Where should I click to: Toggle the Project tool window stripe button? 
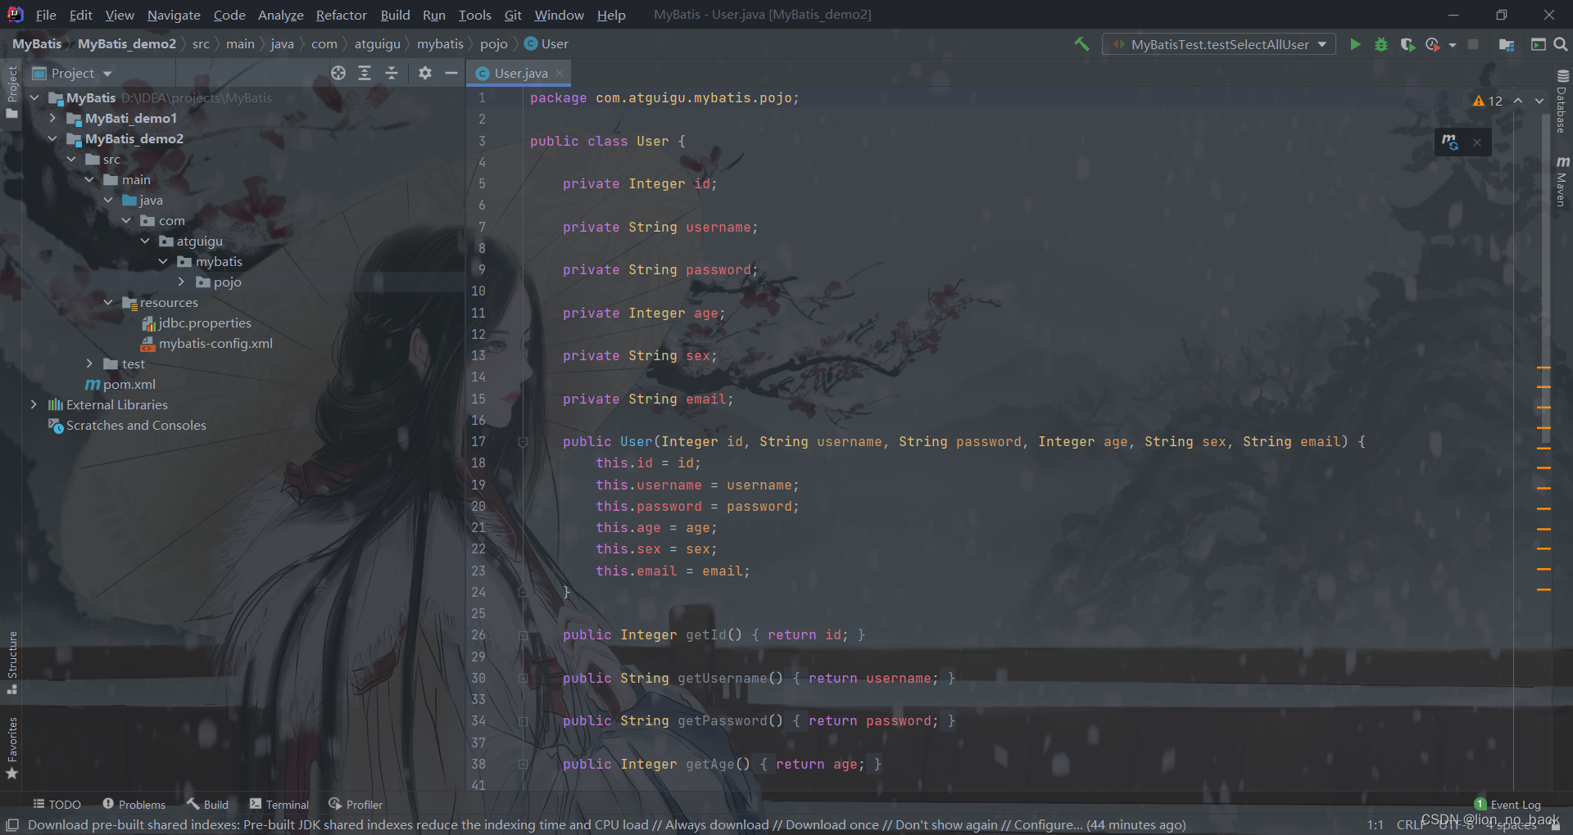12,92
